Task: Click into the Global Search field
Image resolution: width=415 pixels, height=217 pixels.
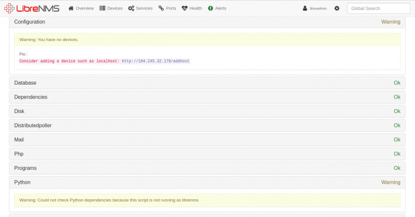Action: [378, 8]
